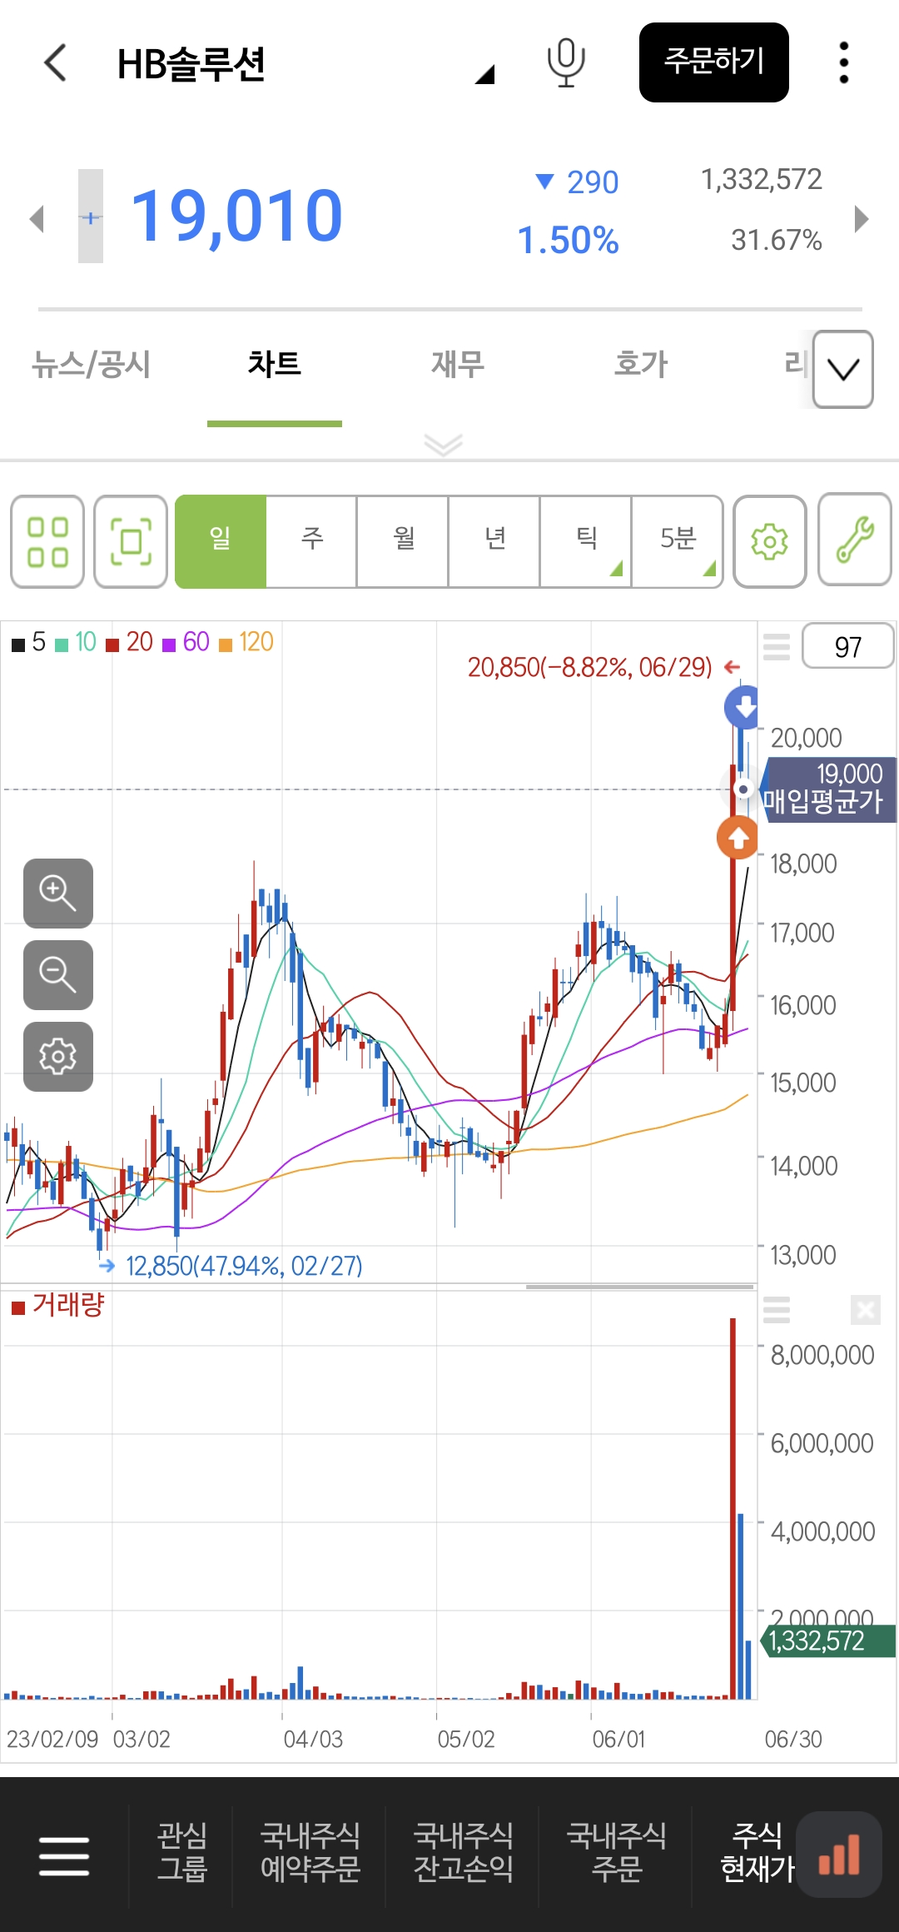The width and height of the screenshot is (899, 1932).
Task: Tap the microphone voice search icon
Action: tap(566, 63)
